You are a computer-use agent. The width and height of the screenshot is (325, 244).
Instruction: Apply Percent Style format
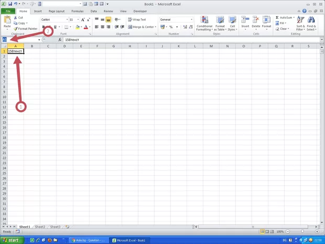click(171, 27)
